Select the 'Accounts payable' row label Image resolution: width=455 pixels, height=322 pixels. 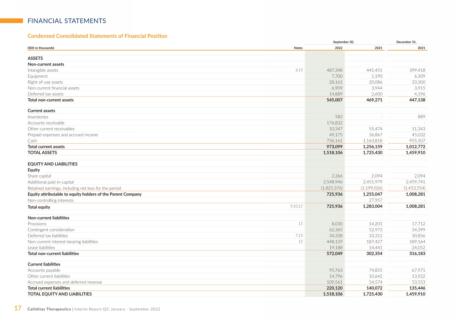pos(44,270)
